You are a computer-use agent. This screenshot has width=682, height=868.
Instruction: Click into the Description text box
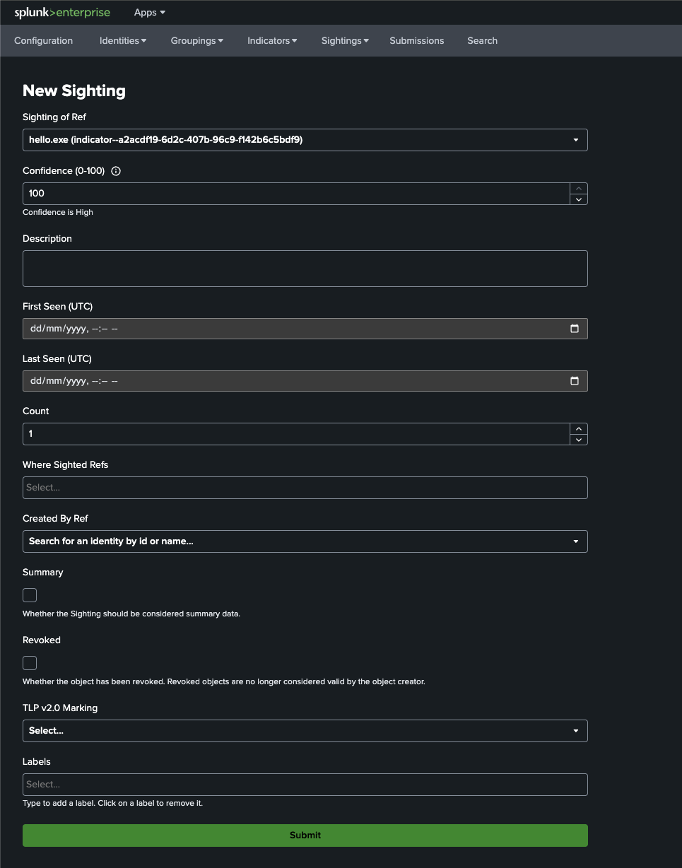pyautogui.click(x=305, y=269)
